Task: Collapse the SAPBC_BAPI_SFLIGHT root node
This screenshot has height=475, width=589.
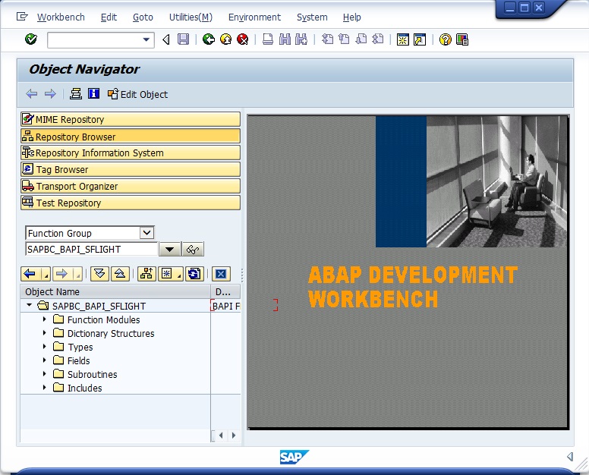Action: (30, 305)
